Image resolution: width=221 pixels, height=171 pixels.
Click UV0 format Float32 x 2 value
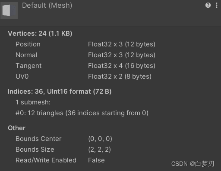[120, 76]
